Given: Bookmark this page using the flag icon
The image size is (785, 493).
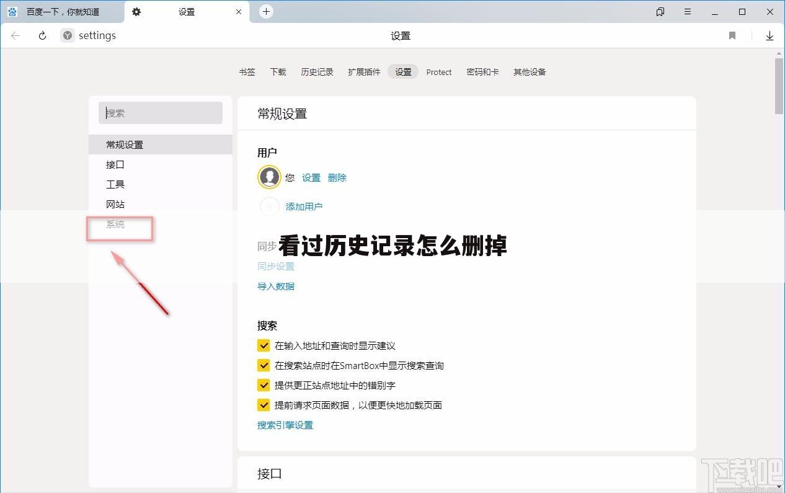Looking at the screenshot, I should click(x=732, y=35).
